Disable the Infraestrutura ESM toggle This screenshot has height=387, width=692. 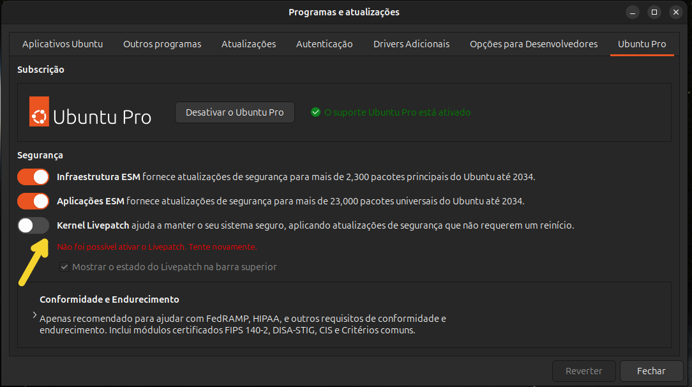click(33, 177)
